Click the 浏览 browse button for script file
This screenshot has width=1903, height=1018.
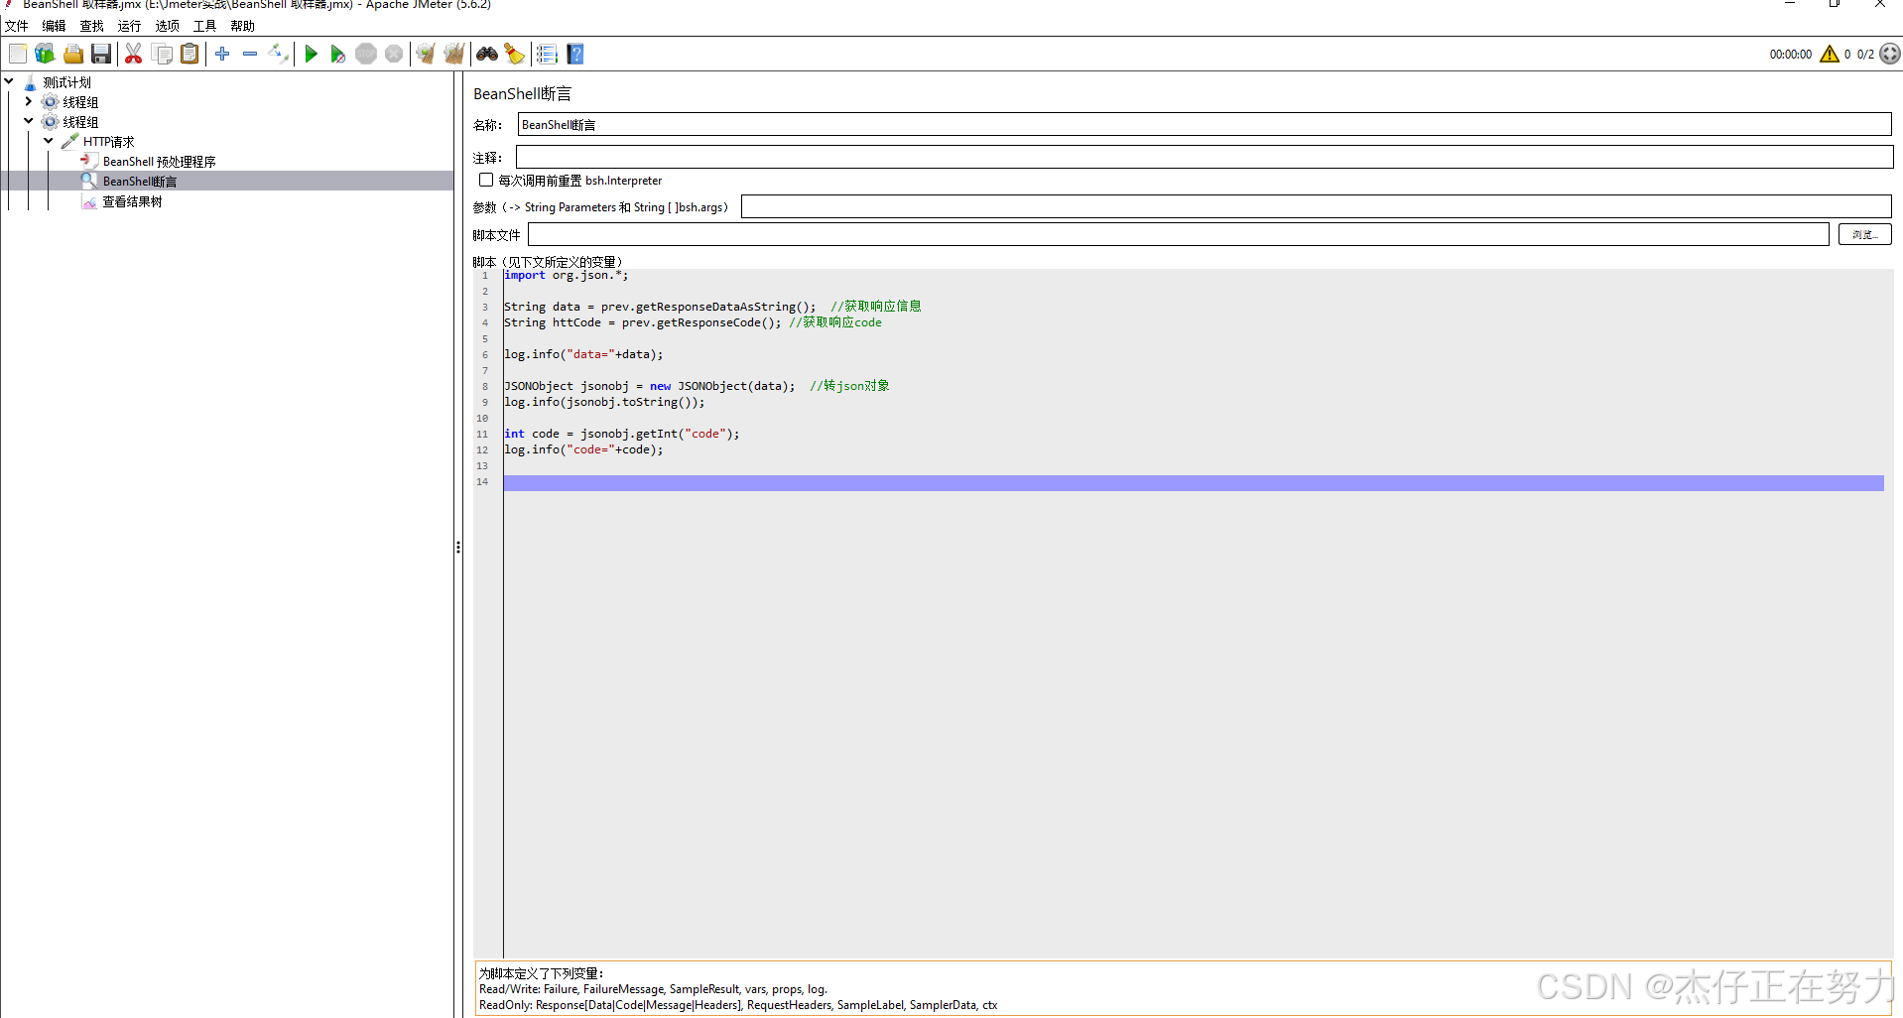[1864, 234]
